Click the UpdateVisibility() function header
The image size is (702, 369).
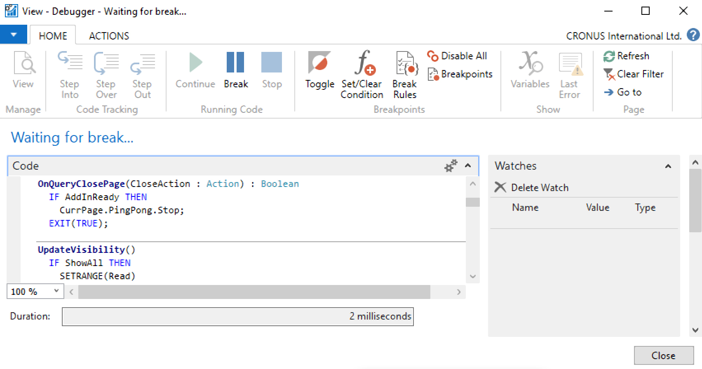coord(87,250)
